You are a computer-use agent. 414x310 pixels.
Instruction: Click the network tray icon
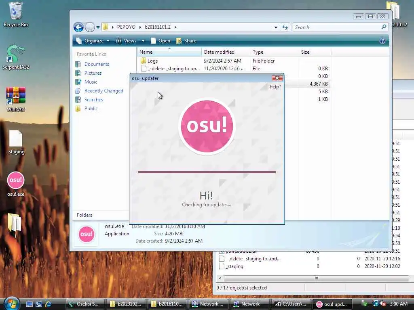(x=375, y=304)
